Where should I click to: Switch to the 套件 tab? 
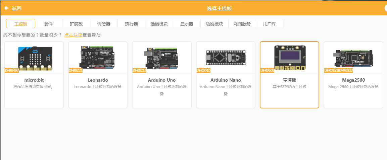(48, 24)
